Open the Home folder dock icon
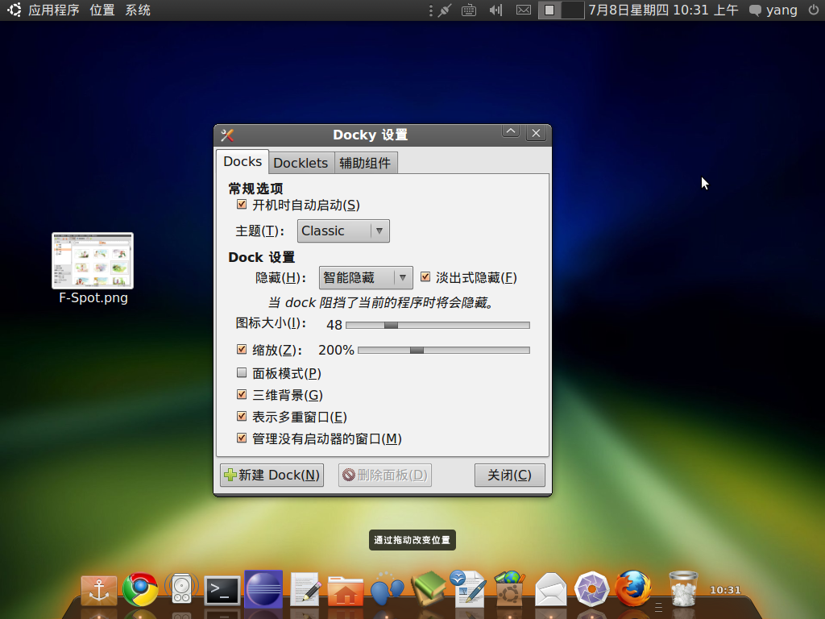This screenshot has width=825, height=619. 346,592
